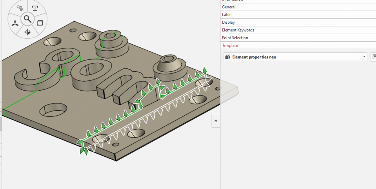Open the Display section
Screen dimensions: 376x189
(228, 22)
